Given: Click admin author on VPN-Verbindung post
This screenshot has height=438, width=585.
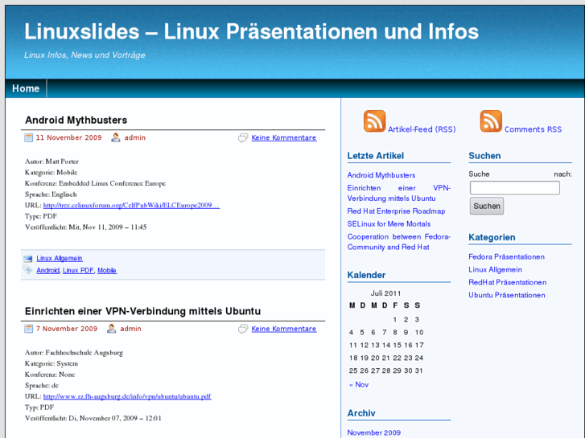Looking at the screenshot, I should pos(130,329).
